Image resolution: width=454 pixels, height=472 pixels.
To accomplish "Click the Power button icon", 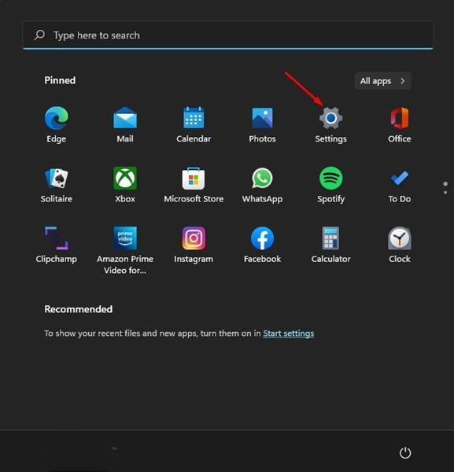I will tap(405, 453).
